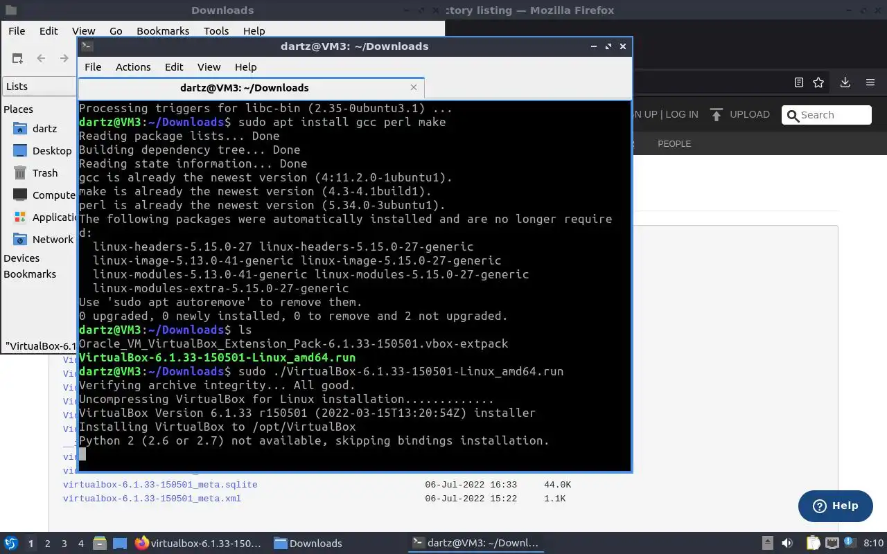The width and height of the screenshot is (887, 554).
Task: Open the volume control in the tray
Action: point(787,544)
